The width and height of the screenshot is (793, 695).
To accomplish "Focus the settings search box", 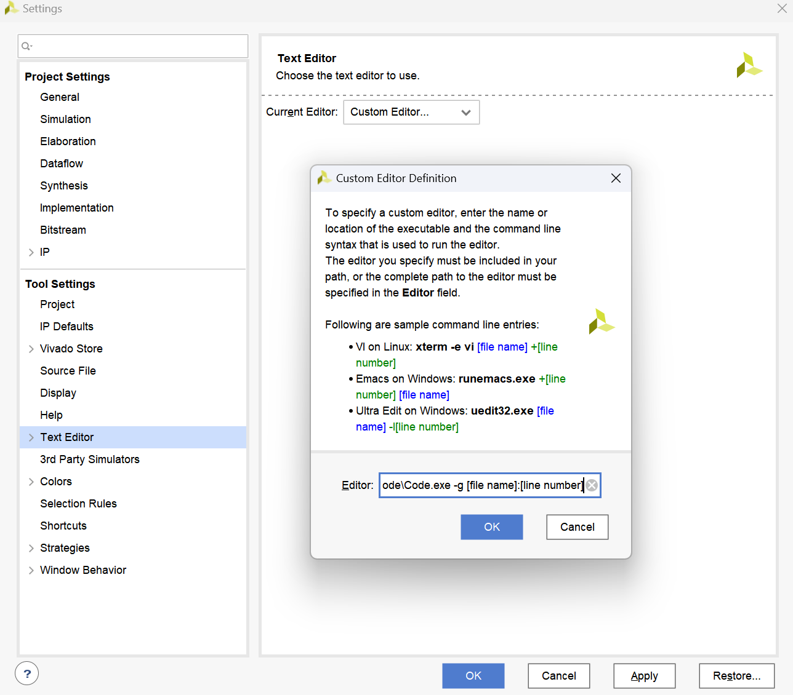I will click(139, 46).
